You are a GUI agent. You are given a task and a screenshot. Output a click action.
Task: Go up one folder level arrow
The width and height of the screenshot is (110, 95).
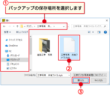pyautogui.click(x=17, y=26)
